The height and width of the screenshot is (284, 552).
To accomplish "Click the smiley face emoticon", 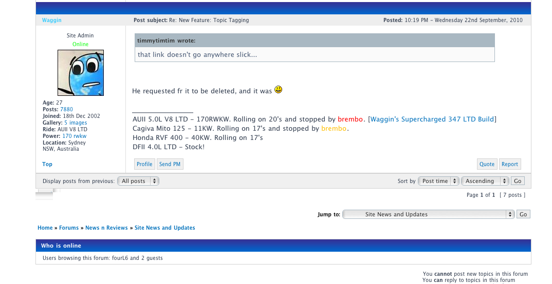I will point(279,90).
